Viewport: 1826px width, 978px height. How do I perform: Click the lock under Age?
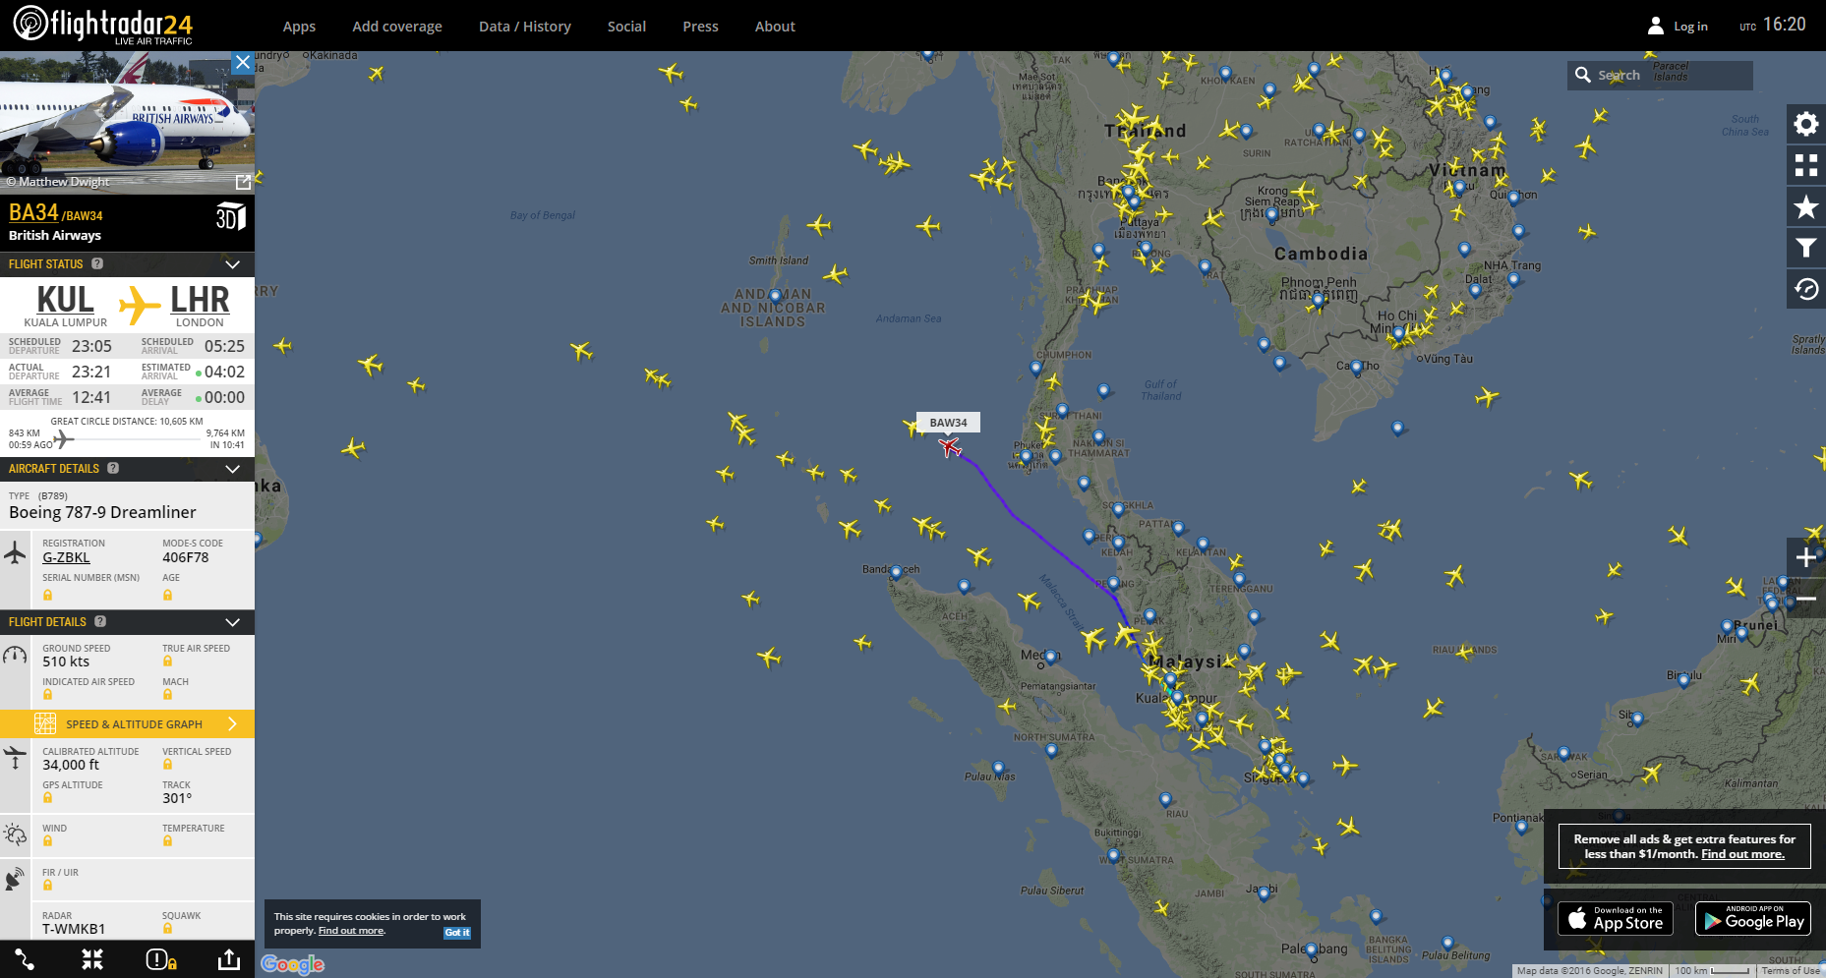click(167, 595)
